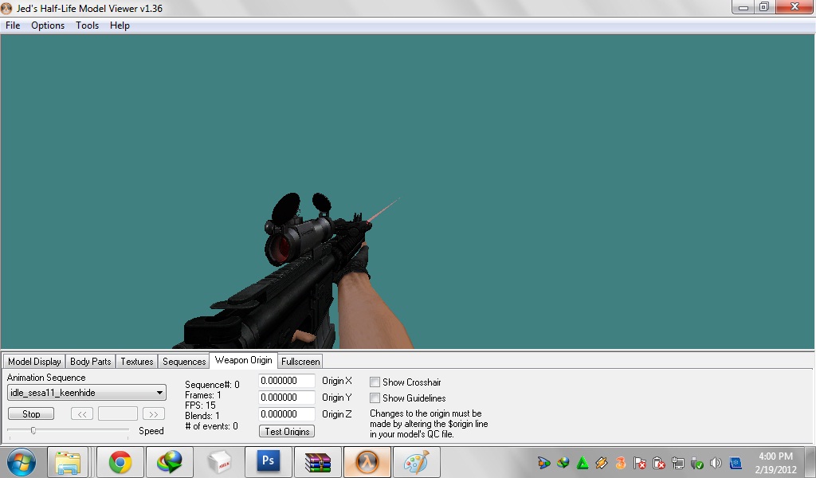
Task: Select the Weapon Origin tab
Action: coord(244,360)
